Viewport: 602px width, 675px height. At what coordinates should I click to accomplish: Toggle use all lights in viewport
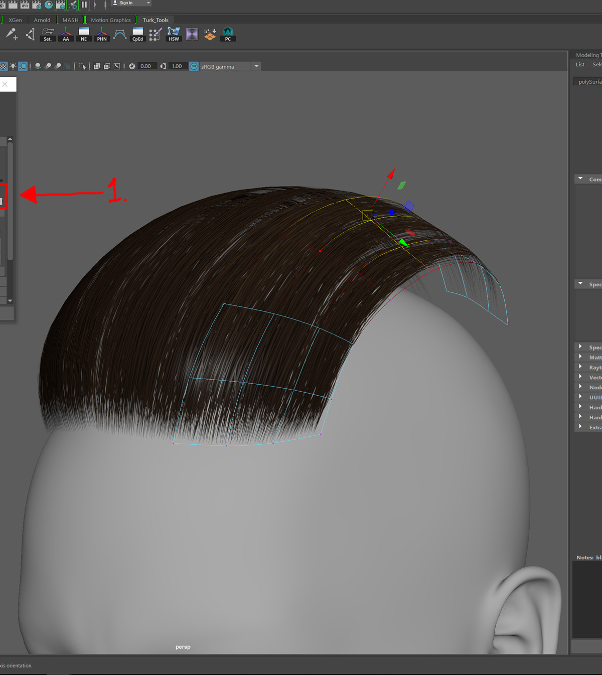coord(13,66)
